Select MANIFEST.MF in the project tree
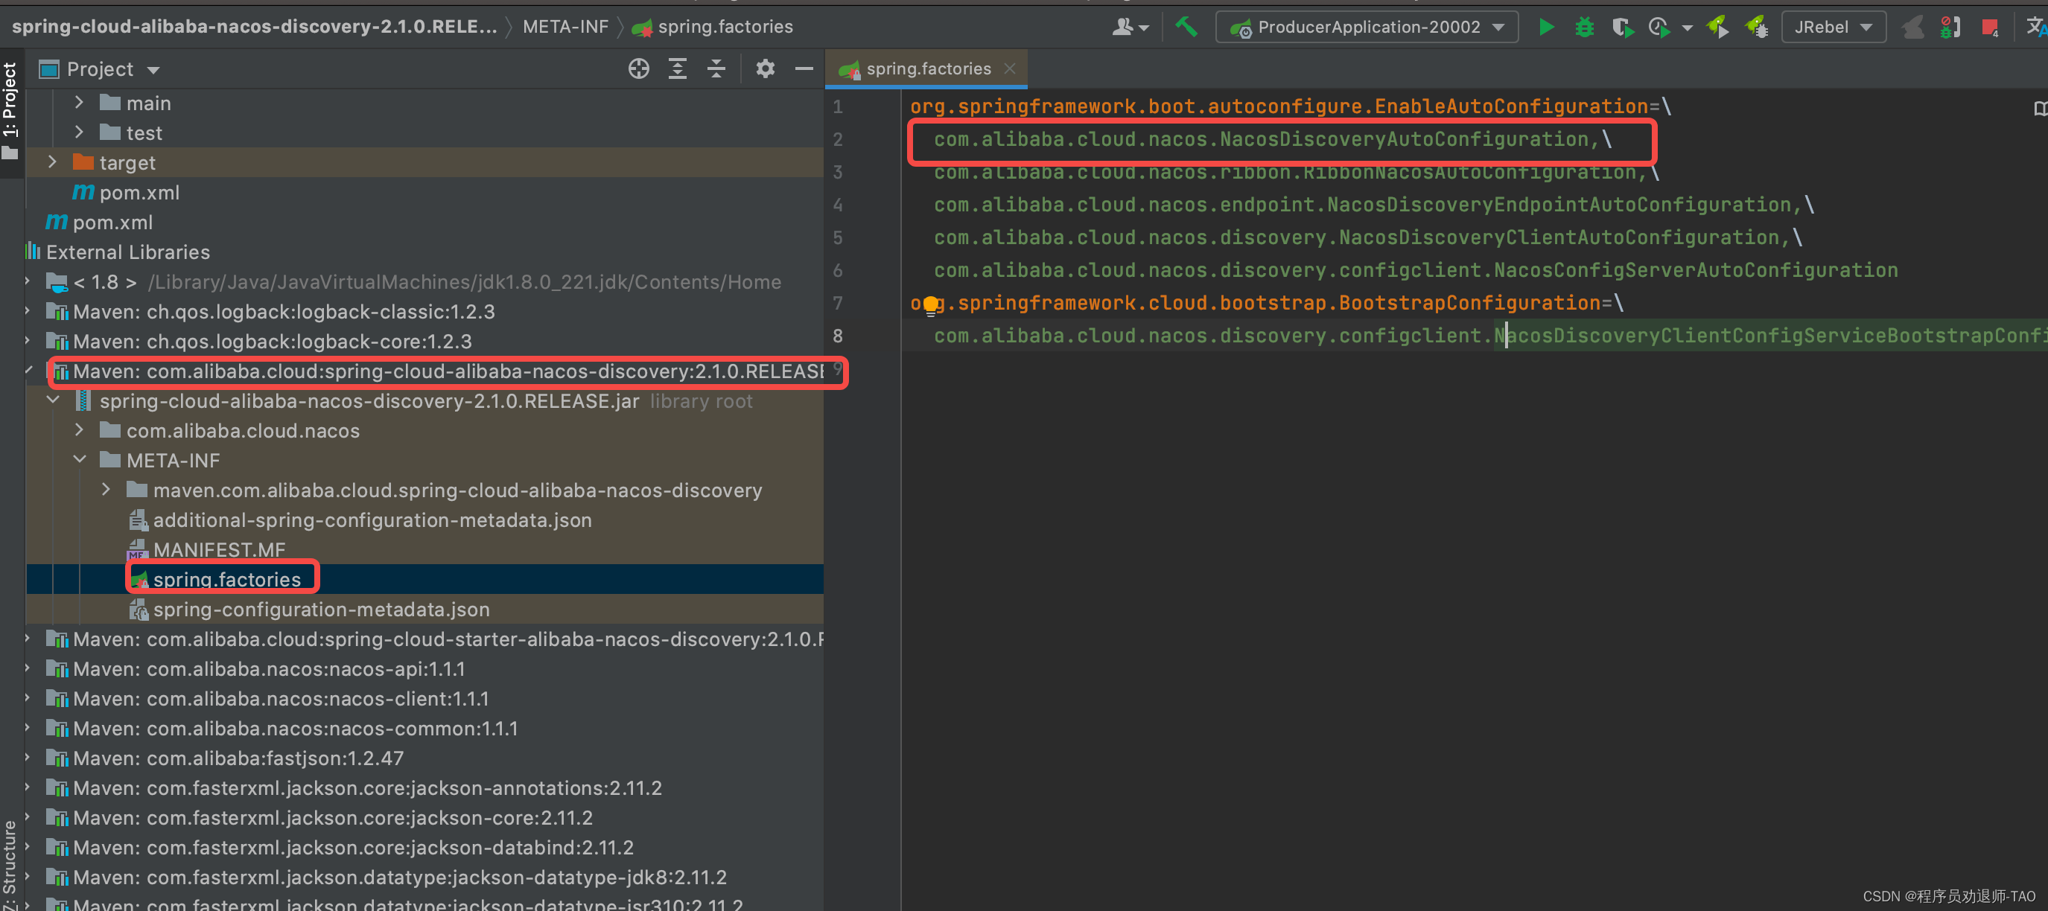 coord(219,549)
